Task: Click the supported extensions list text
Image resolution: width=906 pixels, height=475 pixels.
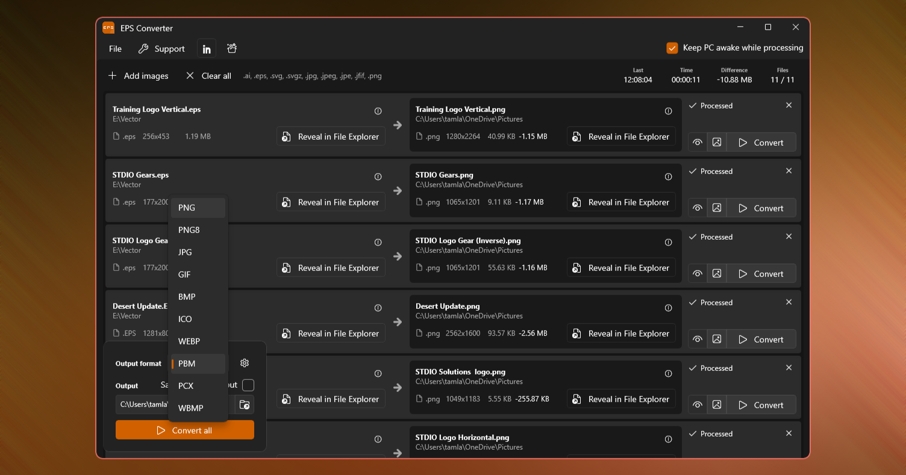Action: pyautogui.click(x=312, y=76)
